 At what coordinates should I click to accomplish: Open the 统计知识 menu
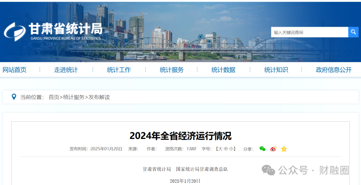(x=276, y=70)
